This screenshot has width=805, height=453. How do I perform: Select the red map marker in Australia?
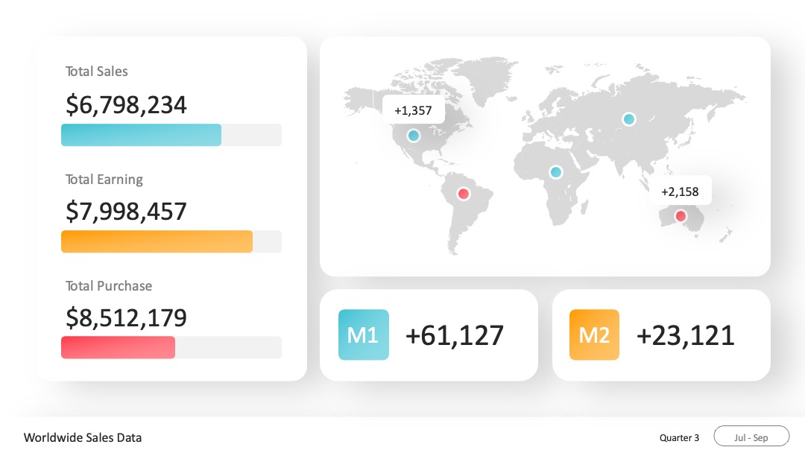coord(681,216)
